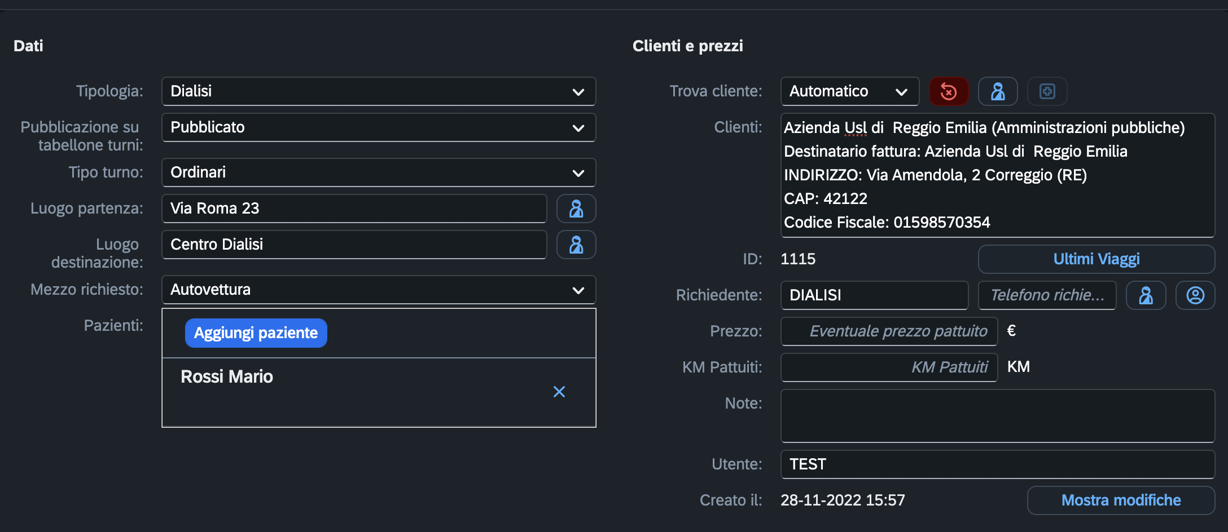This screenshot has width=1228, height=532.
Task: Click the Ultimi Viaggi button
Action: click(1097, 259)
